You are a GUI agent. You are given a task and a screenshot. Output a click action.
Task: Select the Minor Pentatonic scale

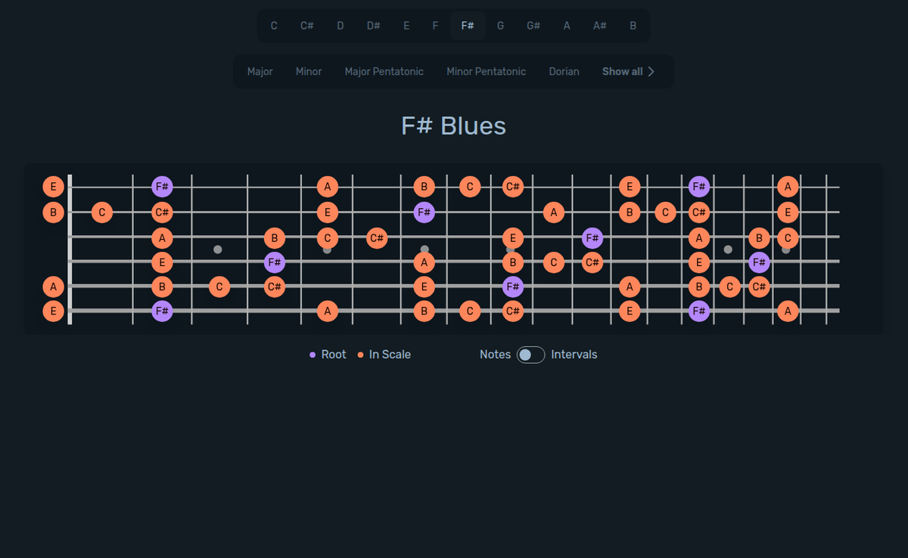coord(487,71)
